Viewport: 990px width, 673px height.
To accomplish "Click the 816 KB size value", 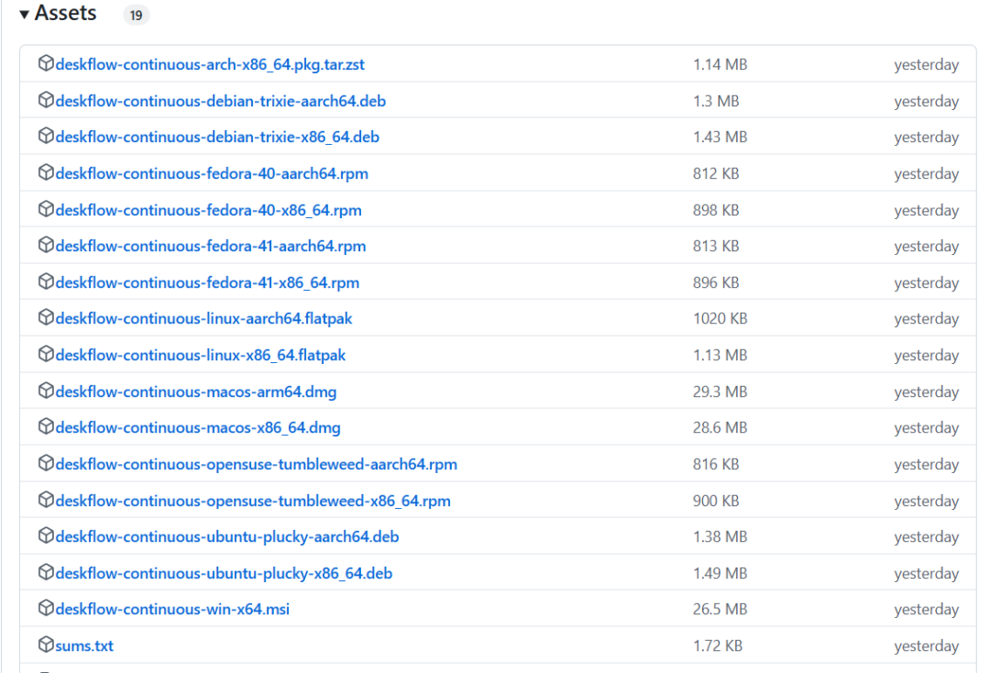I will pyautogui.click(x=716, y=465).
